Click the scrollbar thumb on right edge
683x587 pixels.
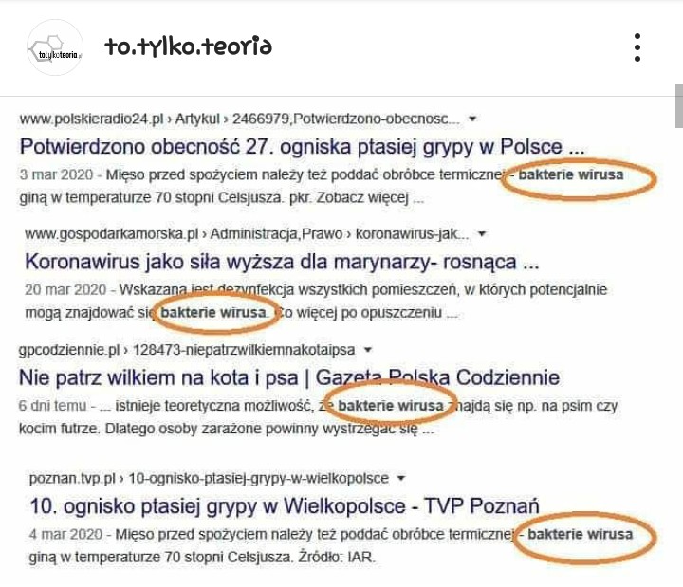(678, 105)
